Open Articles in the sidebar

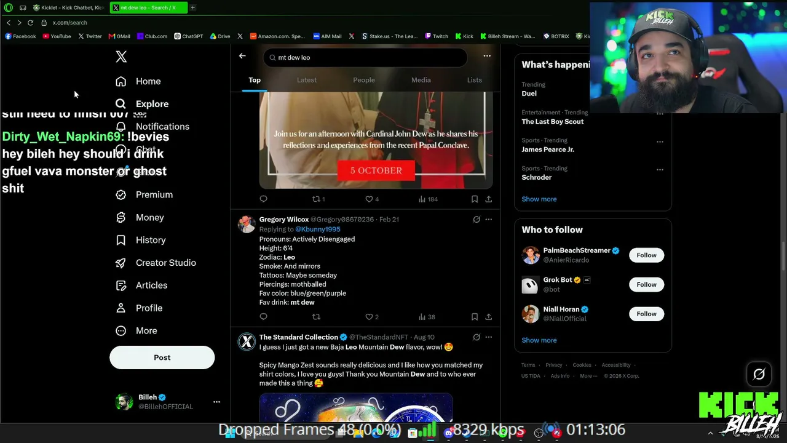tap(141, 285)
